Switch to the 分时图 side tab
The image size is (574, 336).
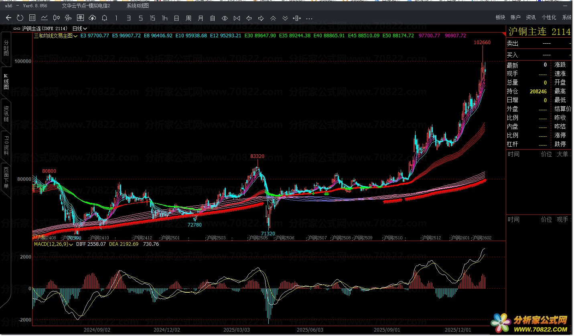click(x=6, y=48)
